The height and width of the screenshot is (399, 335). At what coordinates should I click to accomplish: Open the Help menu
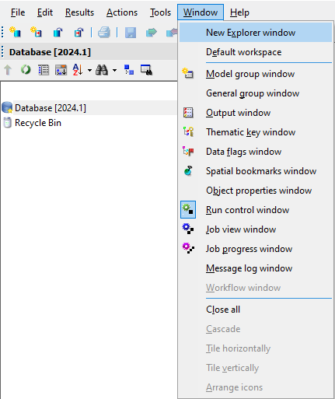click(x=239, y=12)
